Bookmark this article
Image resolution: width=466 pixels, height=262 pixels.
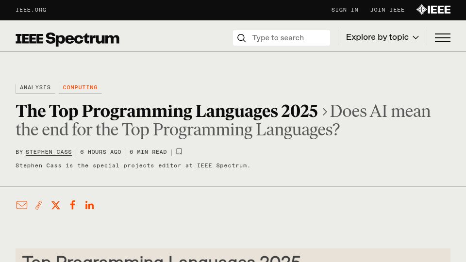(x=179, y=151)
